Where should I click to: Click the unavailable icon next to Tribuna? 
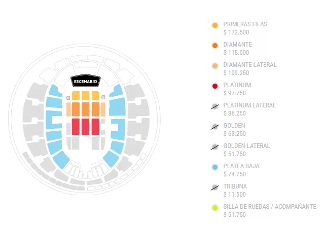[215, 187]
